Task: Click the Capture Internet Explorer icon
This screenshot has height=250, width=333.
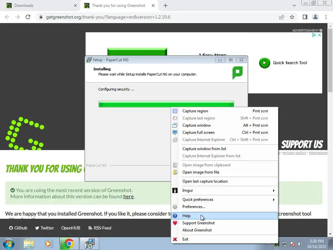Action: tap(175, 140)
